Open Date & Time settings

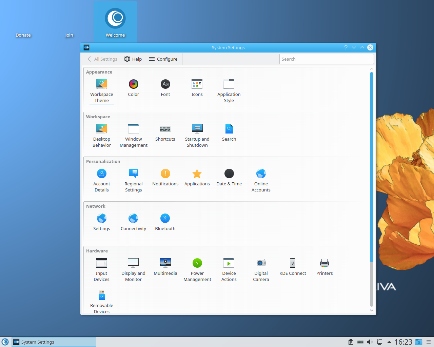(x=229, y=177)
